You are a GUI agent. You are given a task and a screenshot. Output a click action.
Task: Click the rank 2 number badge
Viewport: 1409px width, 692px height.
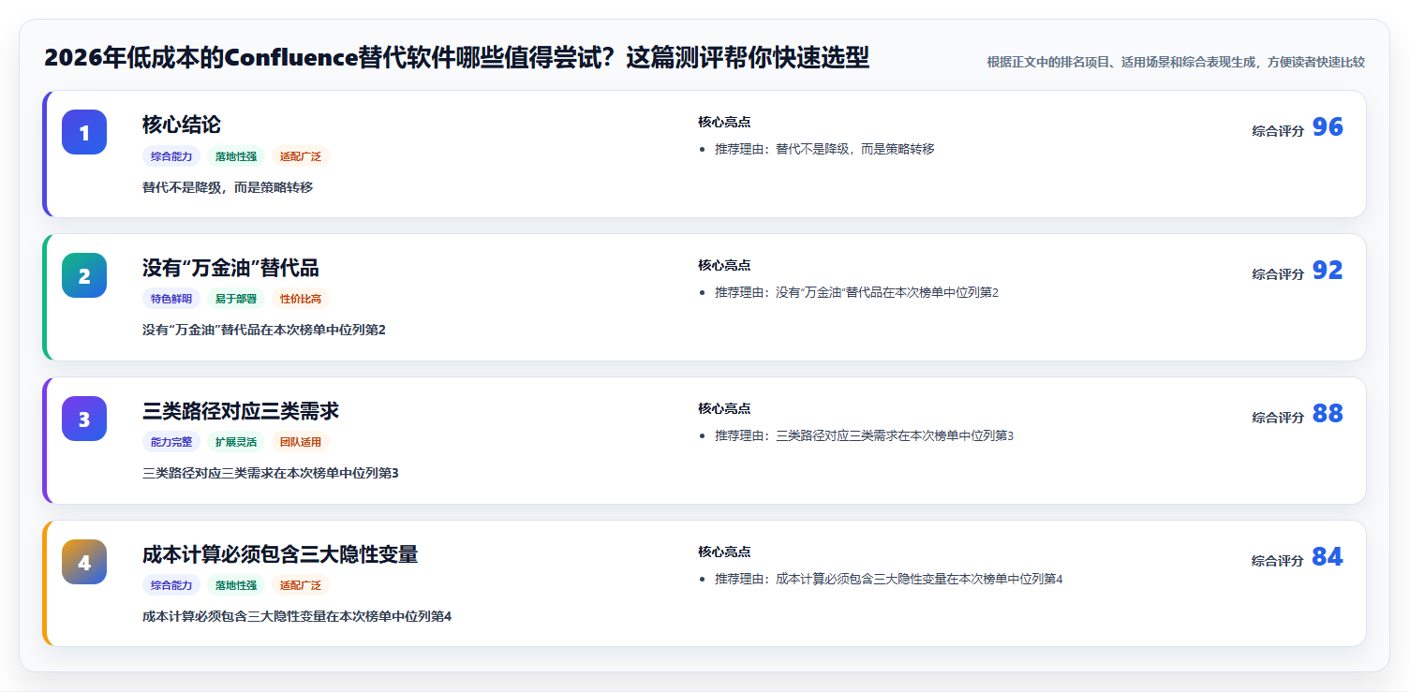point(84,275)
